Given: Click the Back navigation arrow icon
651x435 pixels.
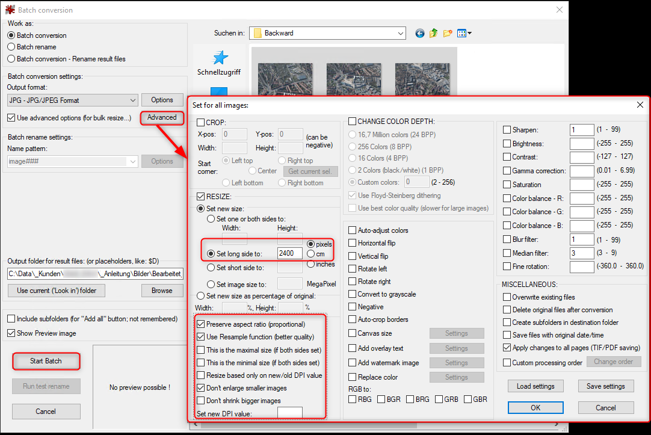Looking at the screenshot, I should click(419, 33).
